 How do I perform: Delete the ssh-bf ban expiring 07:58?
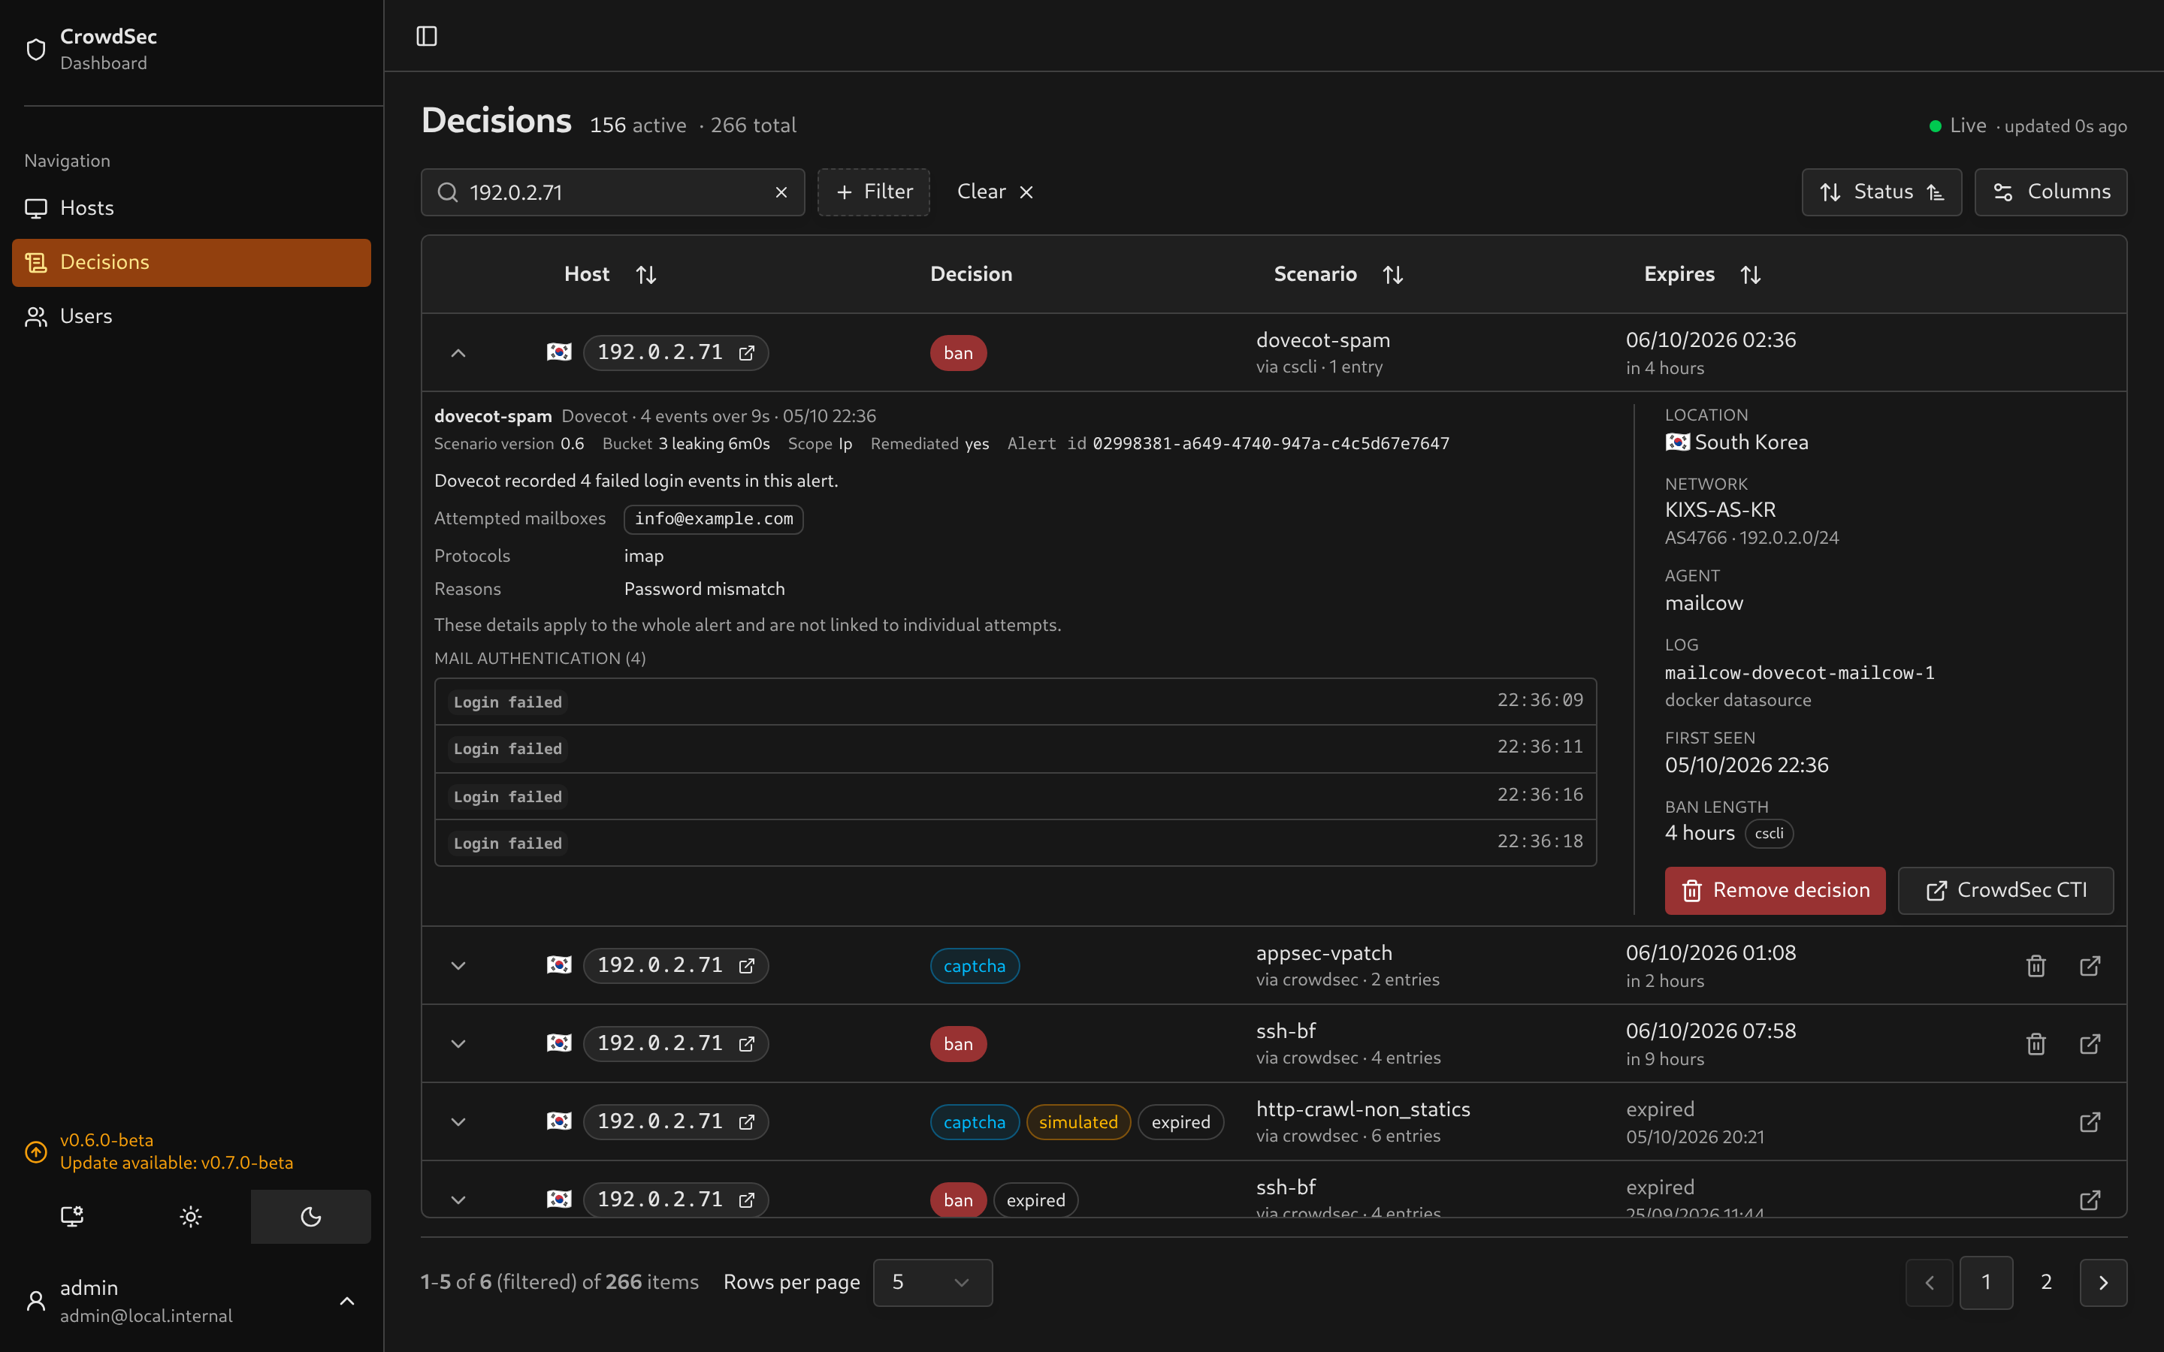click(2036, 1043)
